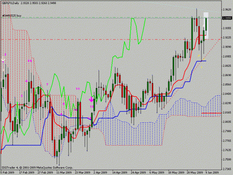
Task: Click the 28 May 2009 date label
Action: click(195, 173)
